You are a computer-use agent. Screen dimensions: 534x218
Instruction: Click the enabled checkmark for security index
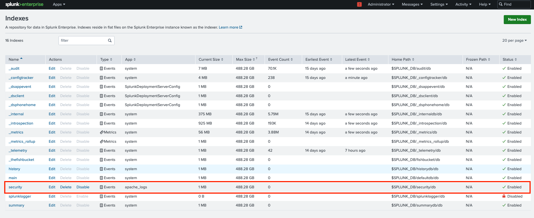tap(504, 187)
